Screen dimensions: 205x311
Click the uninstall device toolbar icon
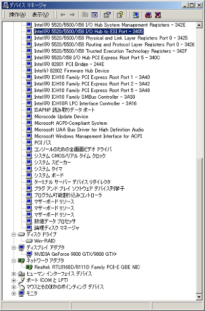click(158, 15)
